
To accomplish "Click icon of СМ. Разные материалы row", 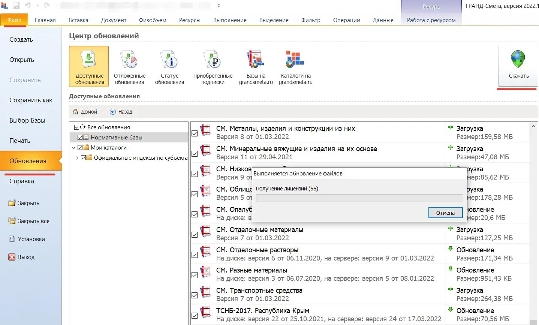I will 205,272.
